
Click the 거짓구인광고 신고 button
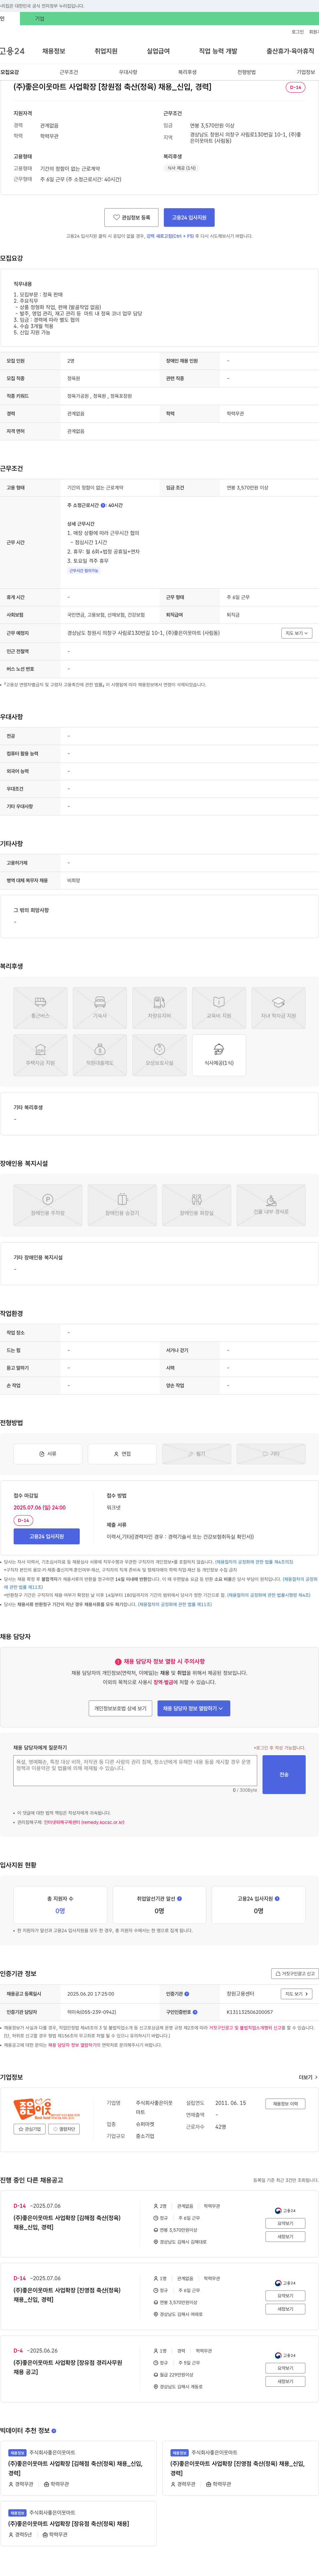coord(295,1974)
